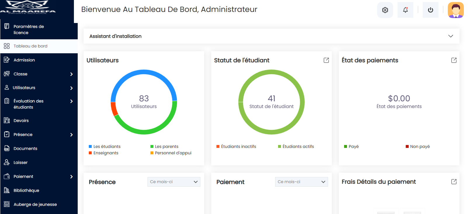Open État des paiements external link icon

[x=454, y=60]
